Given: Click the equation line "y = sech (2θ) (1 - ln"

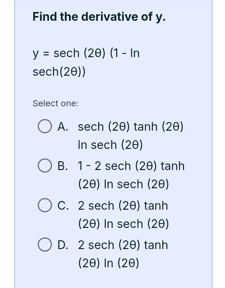Looking at the screenshot, I should [x=86, y=54].
